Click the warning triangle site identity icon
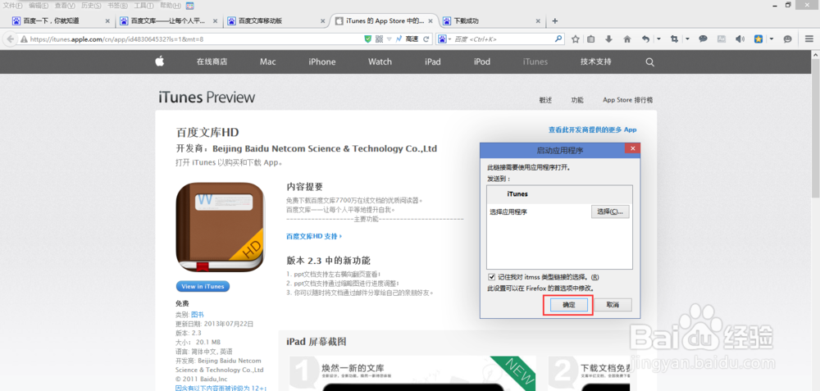Image resolution: width=820 pixels, height=391 pixels. (24, 39)
